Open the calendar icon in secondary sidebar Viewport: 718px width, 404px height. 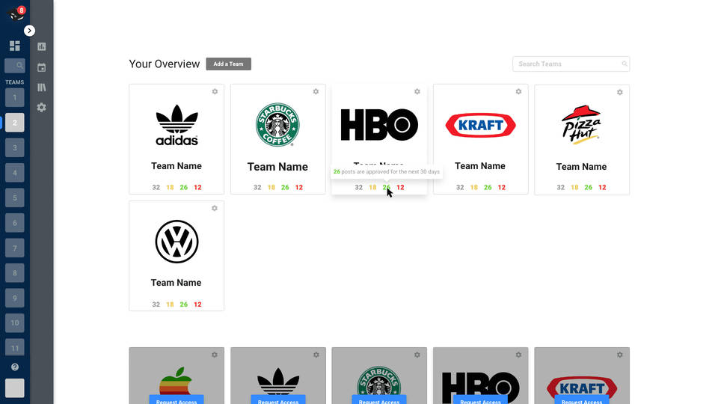pos(42,67)
